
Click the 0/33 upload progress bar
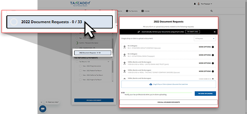[x=159, y=93]
